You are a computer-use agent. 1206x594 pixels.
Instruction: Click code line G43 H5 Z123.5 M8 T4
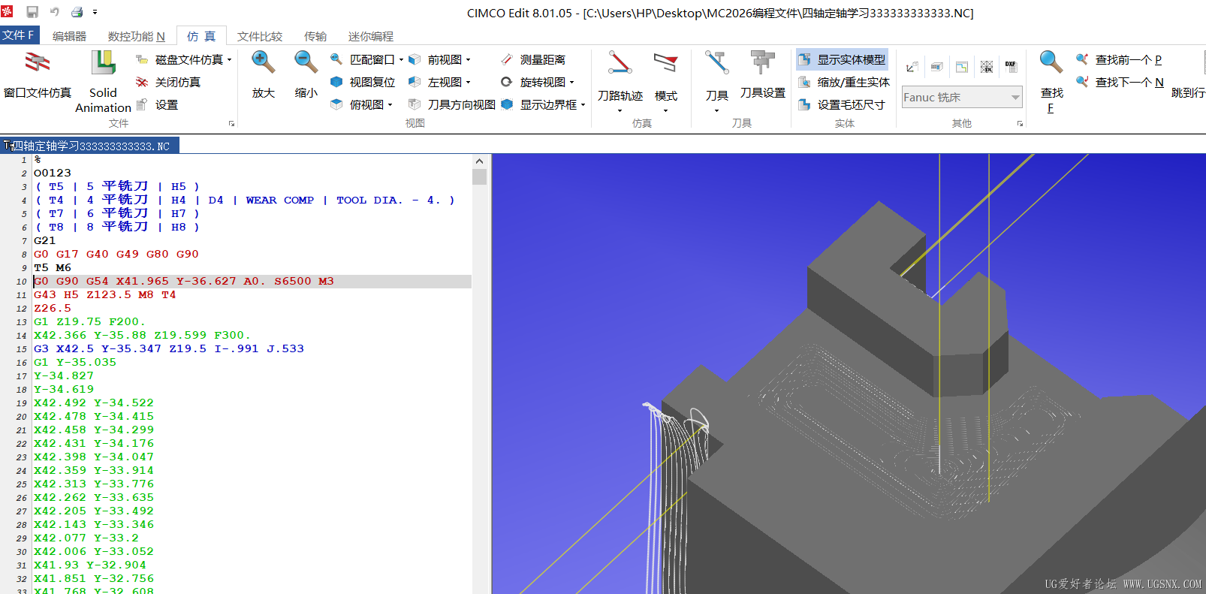click(104, 294)
